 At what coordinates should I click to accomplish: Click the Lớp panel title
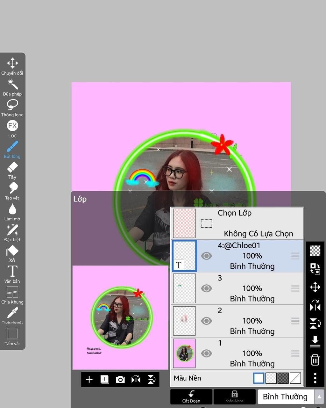coord(80,199)
